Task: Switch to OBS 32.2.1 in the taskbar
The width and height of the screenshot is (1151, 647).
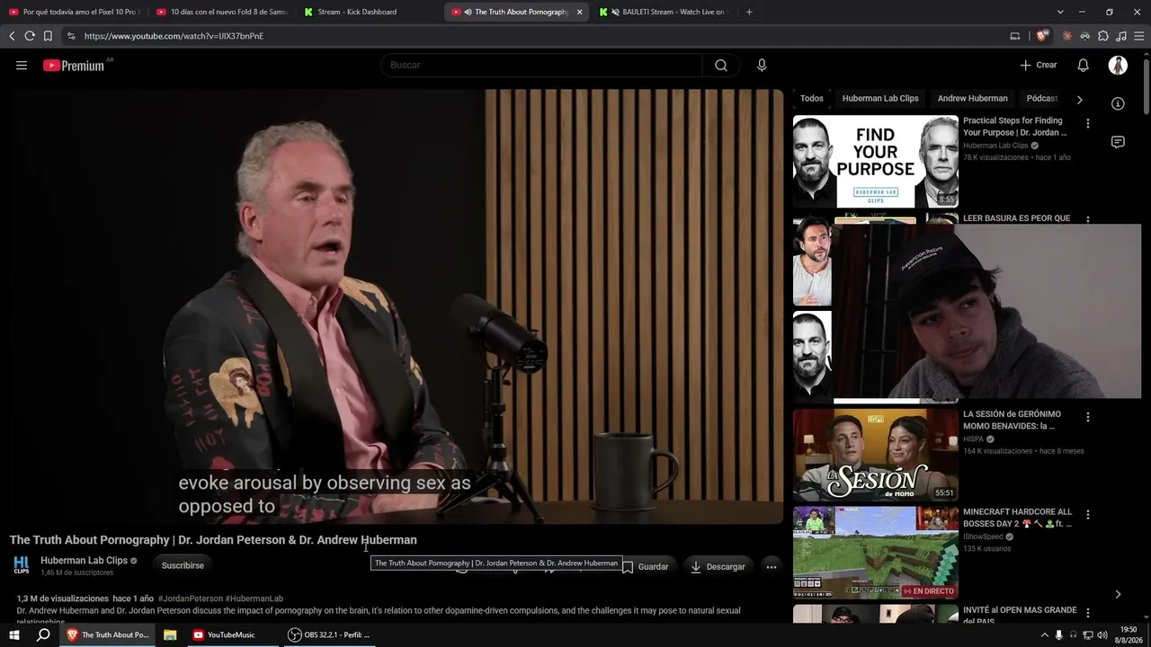Action: pos(328,634)
